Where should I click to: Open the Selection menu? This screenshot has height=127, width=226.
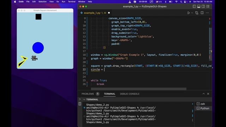point(42,2)
